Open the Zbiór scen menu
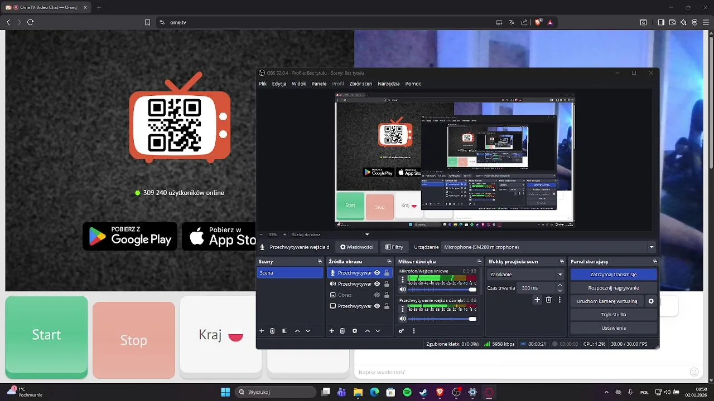Viewport: 714px width, 401px height. [x=360, y=84]
